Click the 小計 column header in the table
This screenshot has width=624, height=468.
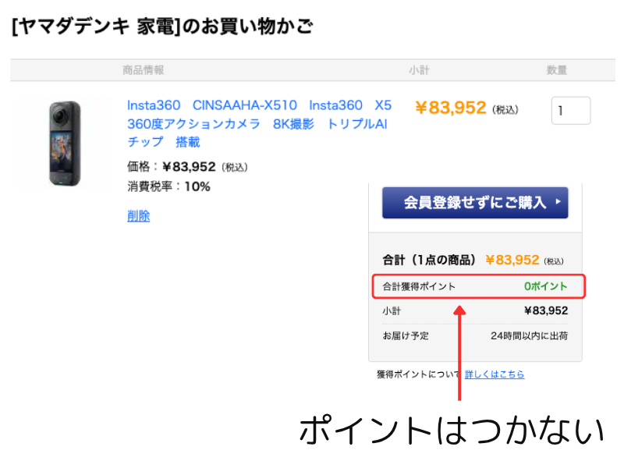pos(419,70)
